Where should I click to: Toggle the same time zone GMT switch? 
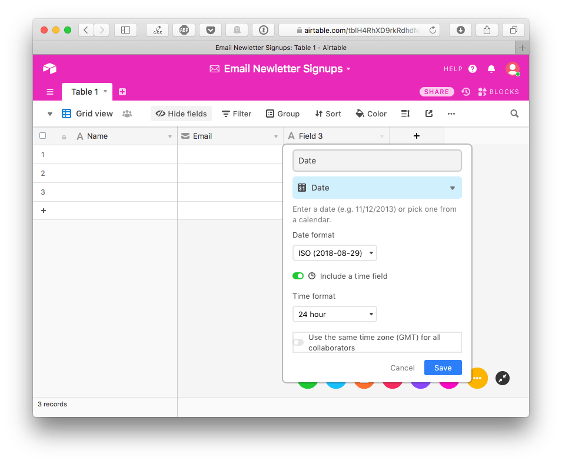coord(298,342)
